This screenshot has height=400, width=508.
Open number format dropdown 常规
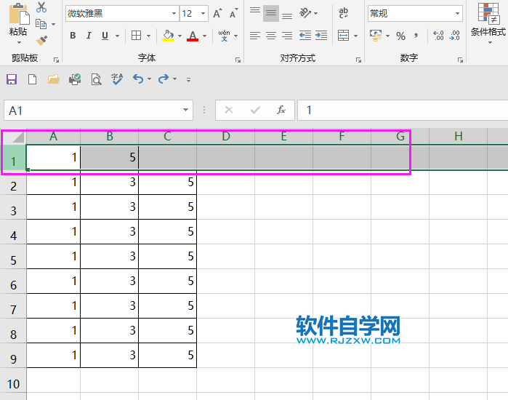click(x=457, y=14)
